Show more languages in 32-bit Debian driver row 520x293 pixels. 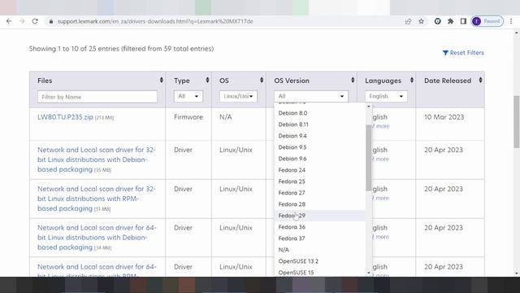click(x=380, y=160)
